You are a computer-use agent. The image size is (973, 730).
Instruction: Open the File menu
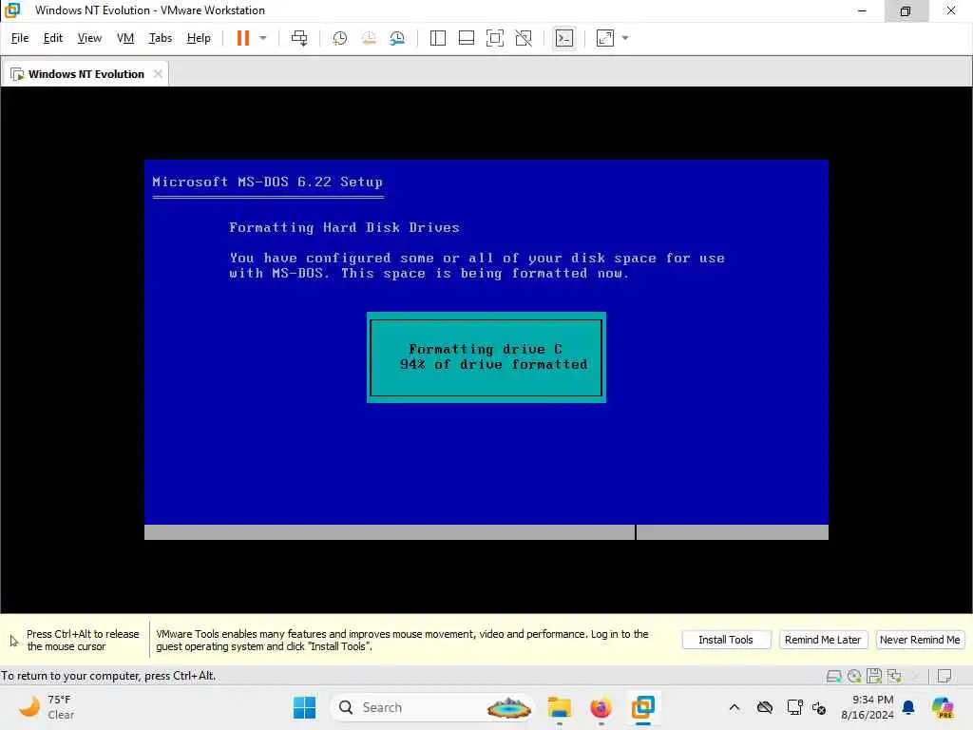click(20, 38)
